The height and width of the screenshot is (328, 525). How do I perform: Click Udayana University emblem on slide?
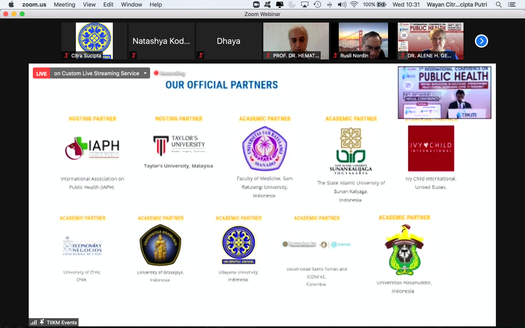238,245
